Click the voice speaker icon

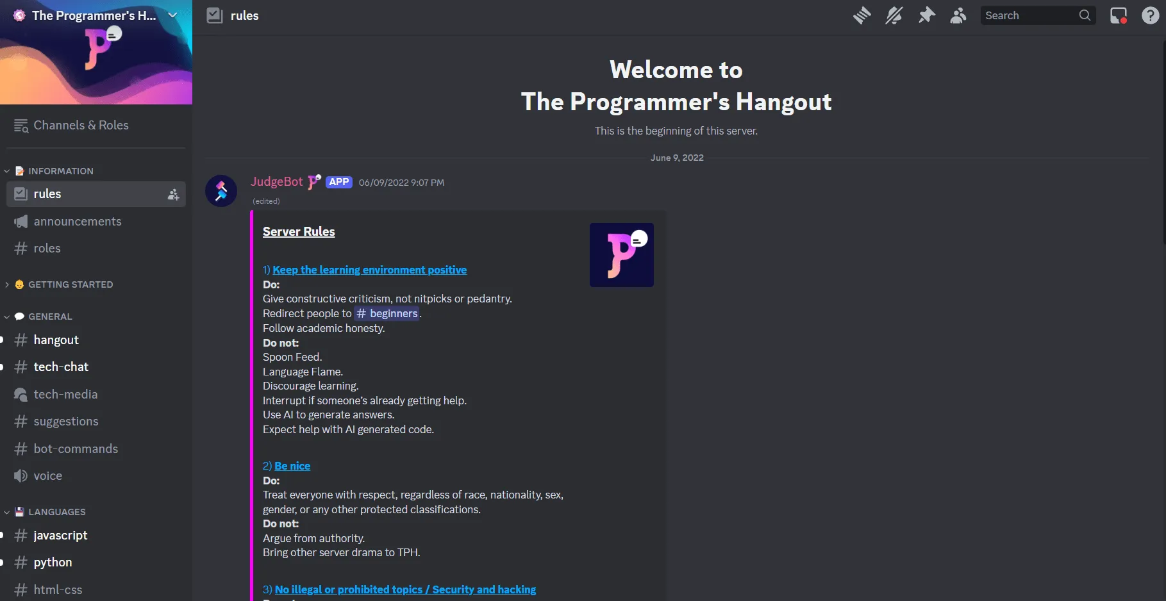pyautogui.click(x=21, y=476)
